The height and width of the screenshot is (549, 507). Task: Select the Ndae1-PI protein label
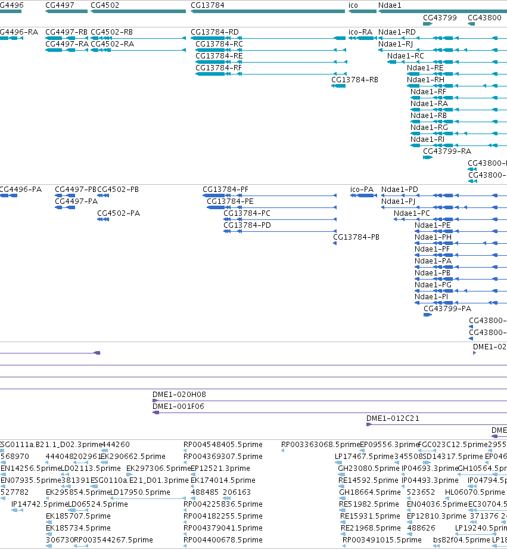[431, 297]
